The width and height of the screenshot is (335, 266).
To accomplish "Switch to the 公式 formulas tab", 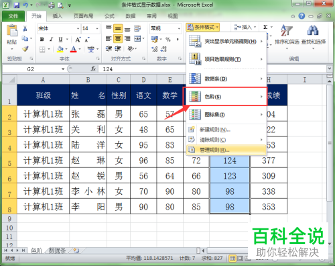I will tap(109, 16).
